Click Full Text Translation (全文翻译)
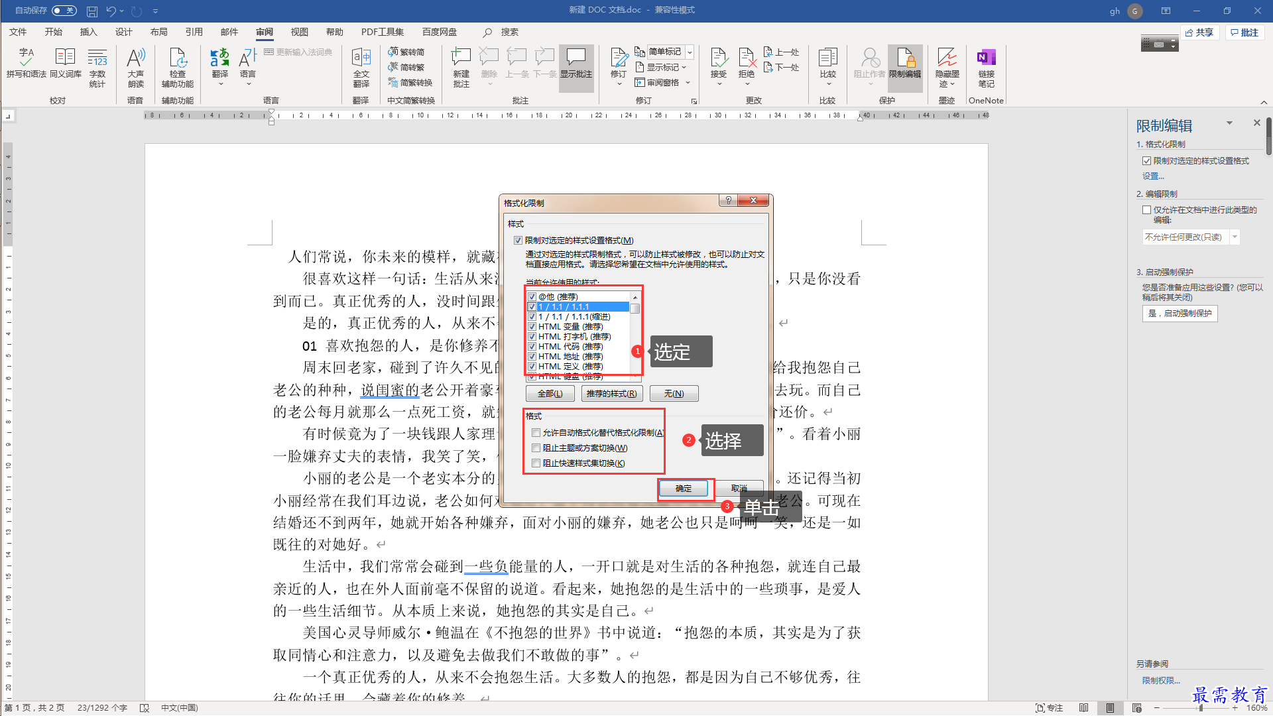 coord(361,68)
